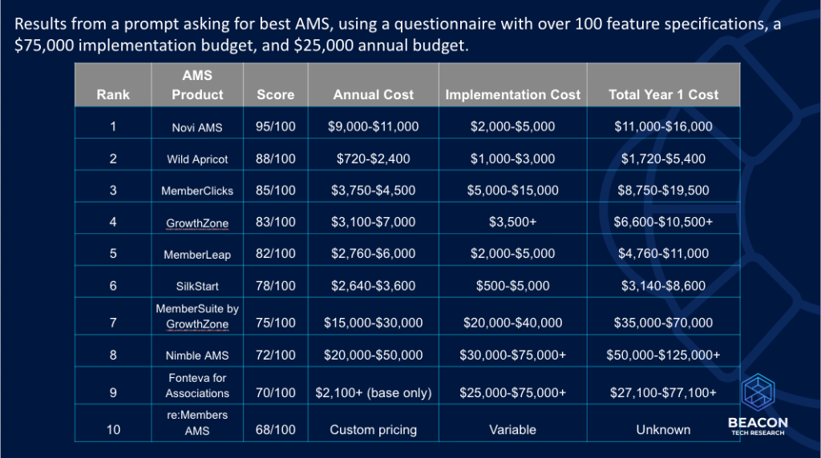Click the underlined GrowthZone product name

197,222
